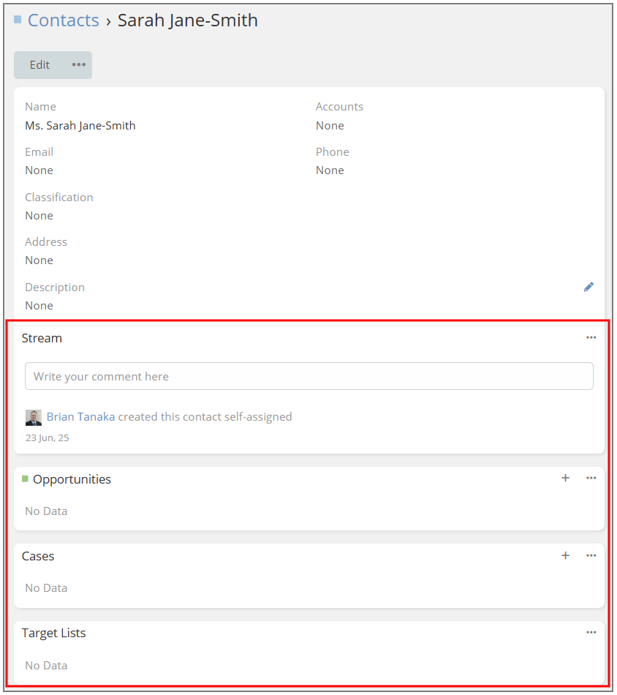The image size is (617, 695).
Task: Add a new Opportunity with plus icon
Action: click(x=565, y=478)
